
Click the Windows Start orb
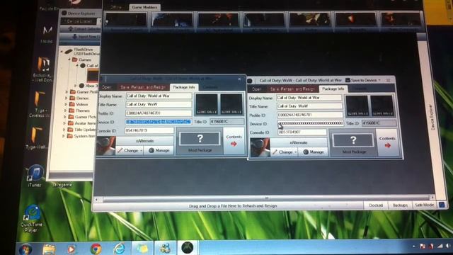point(25,249)
